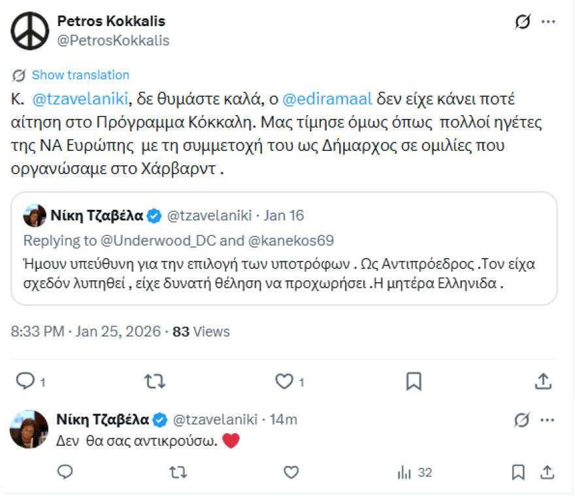Open Petros Kokkalis' profile name
This screenshot has width=575, height=496.
(111, 20)
